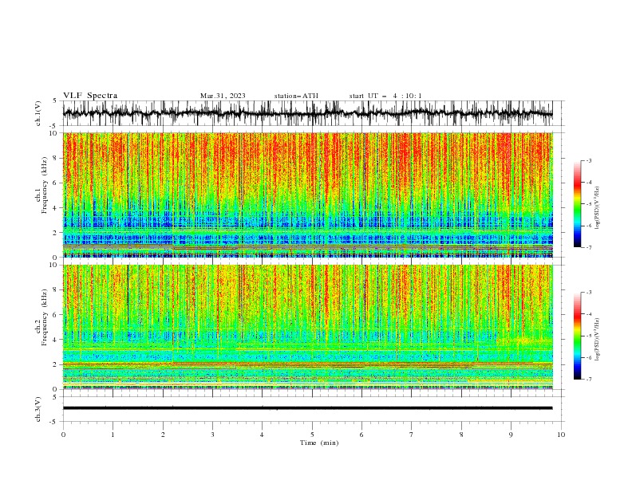Click the "2" kHz tick of ch.1 spectrogram
Viewport: 632px width, 488px height.
click(x=55, y=232)
